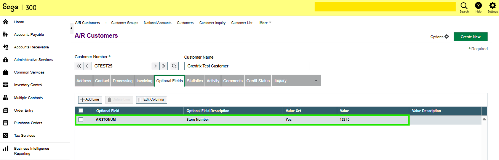The width and height of the screenshot is (499, 160).
Task: Click the Administrative Services lock icon
Action: pyautogui.click(x=6, y=59)
